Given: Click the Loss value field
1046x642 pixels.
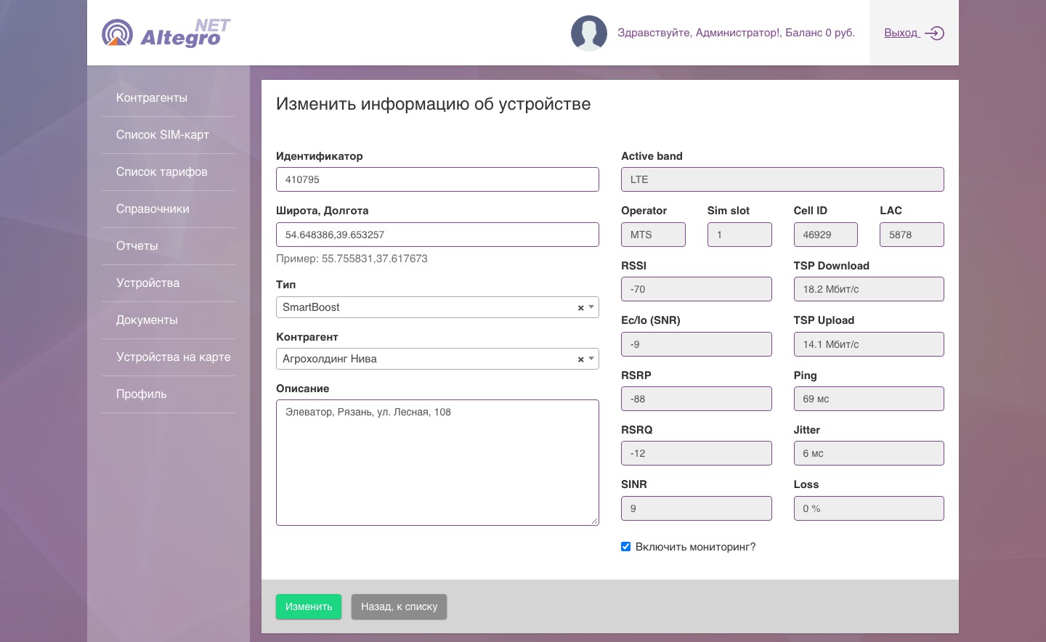Looking at the screenshot, I should tap(869, 508).
